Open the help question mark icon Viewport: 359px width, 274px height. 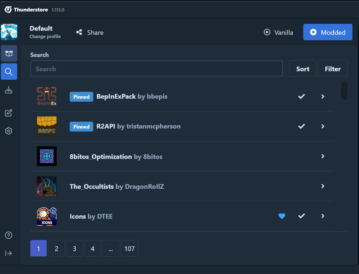pos(9,235)
